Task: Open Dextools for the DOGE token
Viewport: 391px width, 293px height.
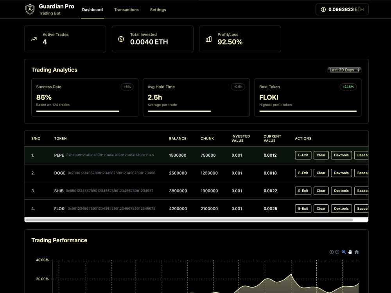Action: pyautogui.click(x=341, y=173)
